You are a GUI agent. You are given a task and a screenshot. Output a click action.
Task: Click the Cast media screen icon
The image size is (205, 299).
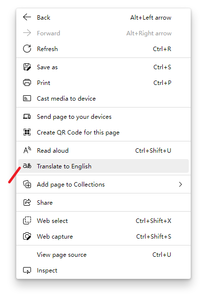tap(27, 98)
